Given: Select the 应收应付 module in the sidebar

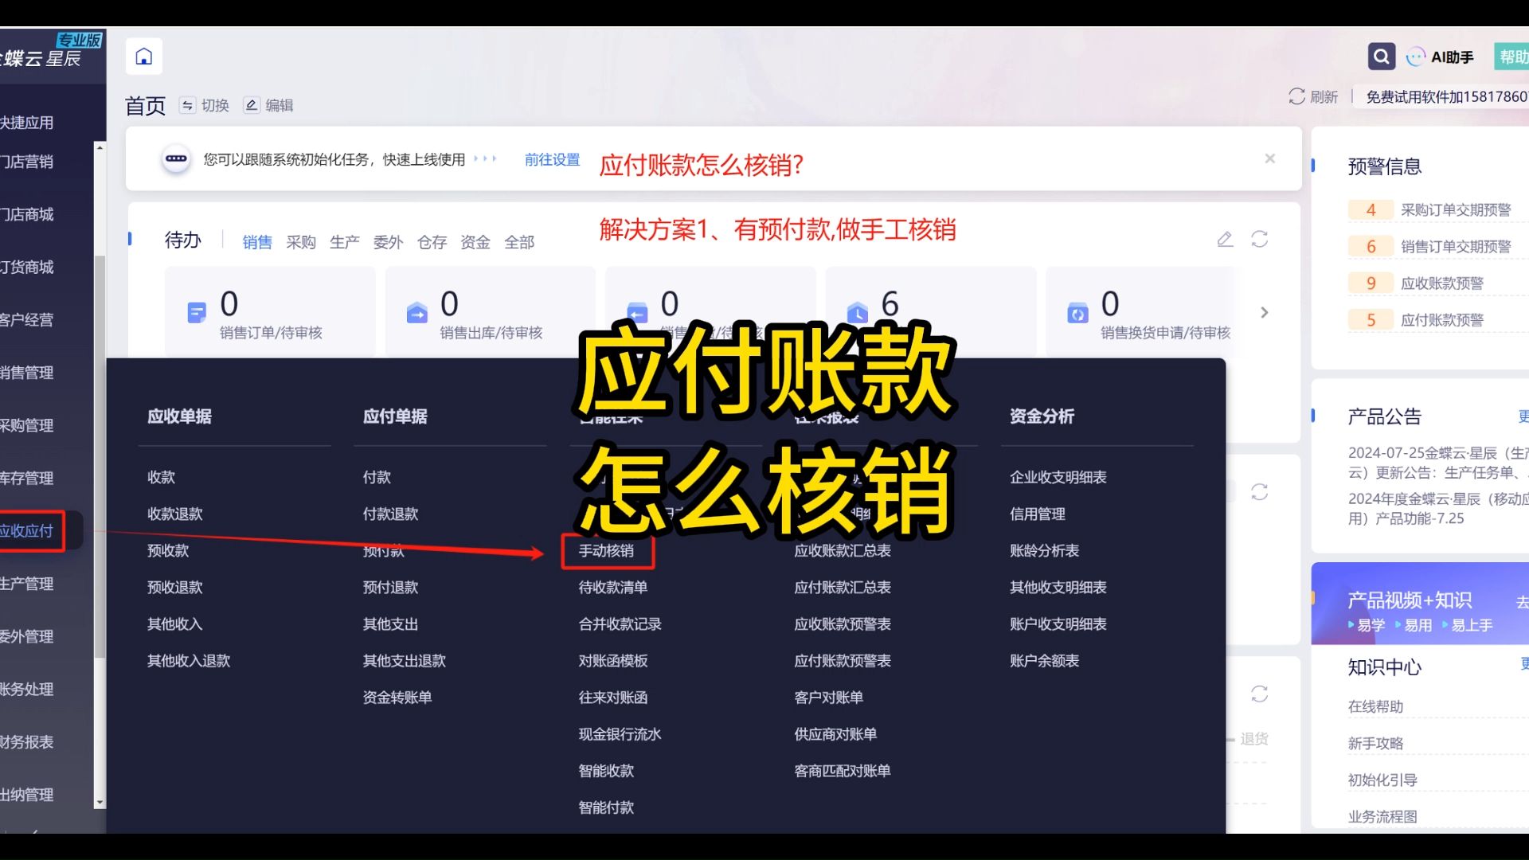Looking at the screenshot, I should point(32,530).
